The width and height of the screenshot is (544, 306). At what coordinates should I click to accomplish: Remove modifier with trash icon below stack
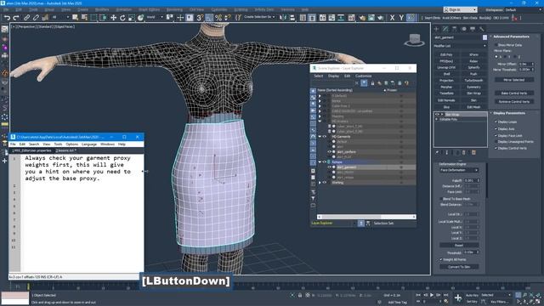[464, 153]
